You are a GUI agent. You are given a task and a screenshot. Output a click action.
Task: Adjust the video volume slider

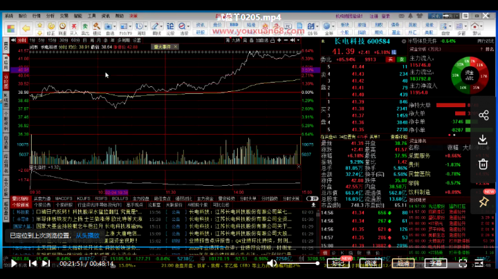pyautogui.click(x=299, y=263)
